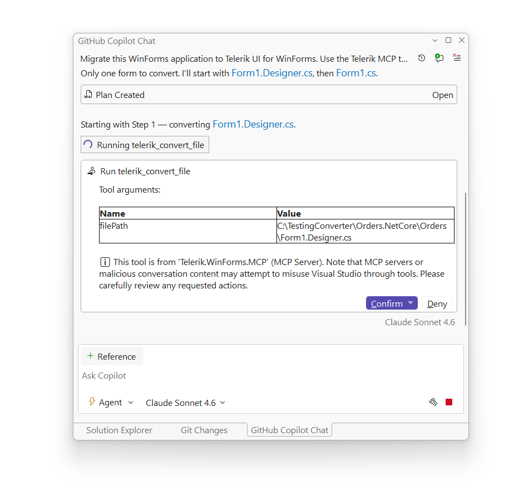Click the Plan Created document icon
Image resolution: width=509 pixels, height=495 pixels.
(x=88, y=95)
